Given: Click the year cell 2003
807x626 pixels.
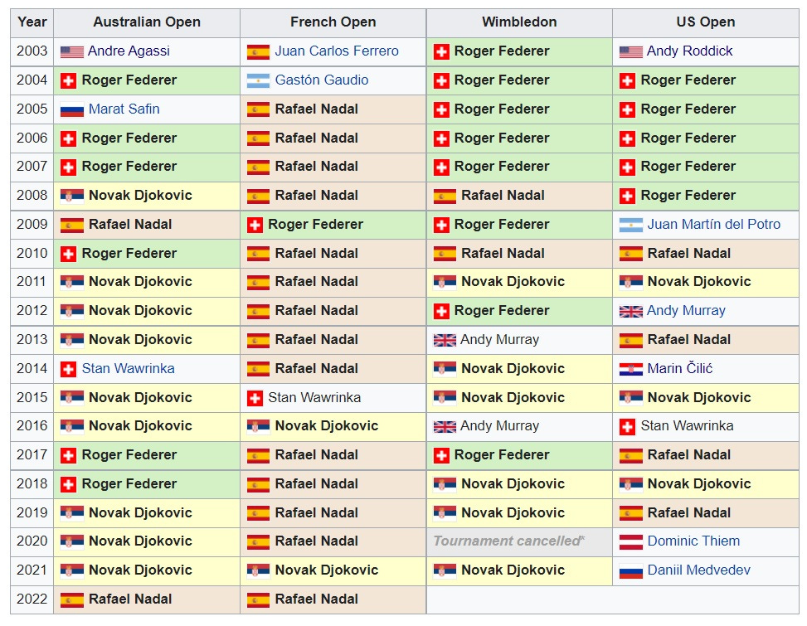Looking at the screenshot, I should [32, 51].
